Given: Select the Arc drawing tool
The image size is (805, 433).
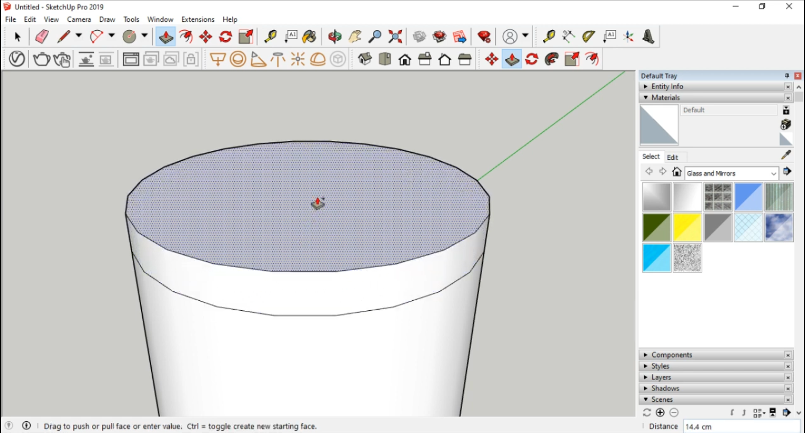Looking at the screenshot, I should [x=96, y=37].
